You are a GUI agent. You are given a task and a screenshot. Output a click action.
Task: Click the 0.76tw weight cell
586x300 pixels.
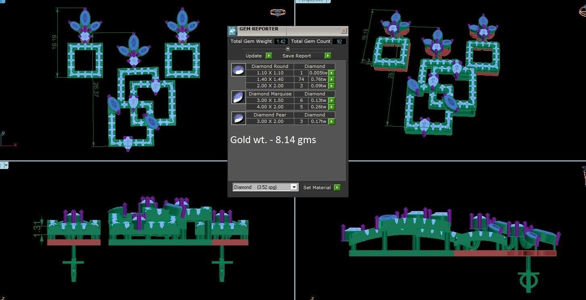(x=319, y=79)
